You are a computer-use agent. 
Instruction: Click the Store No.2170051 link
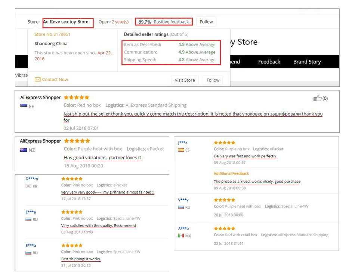coord(52,34)
